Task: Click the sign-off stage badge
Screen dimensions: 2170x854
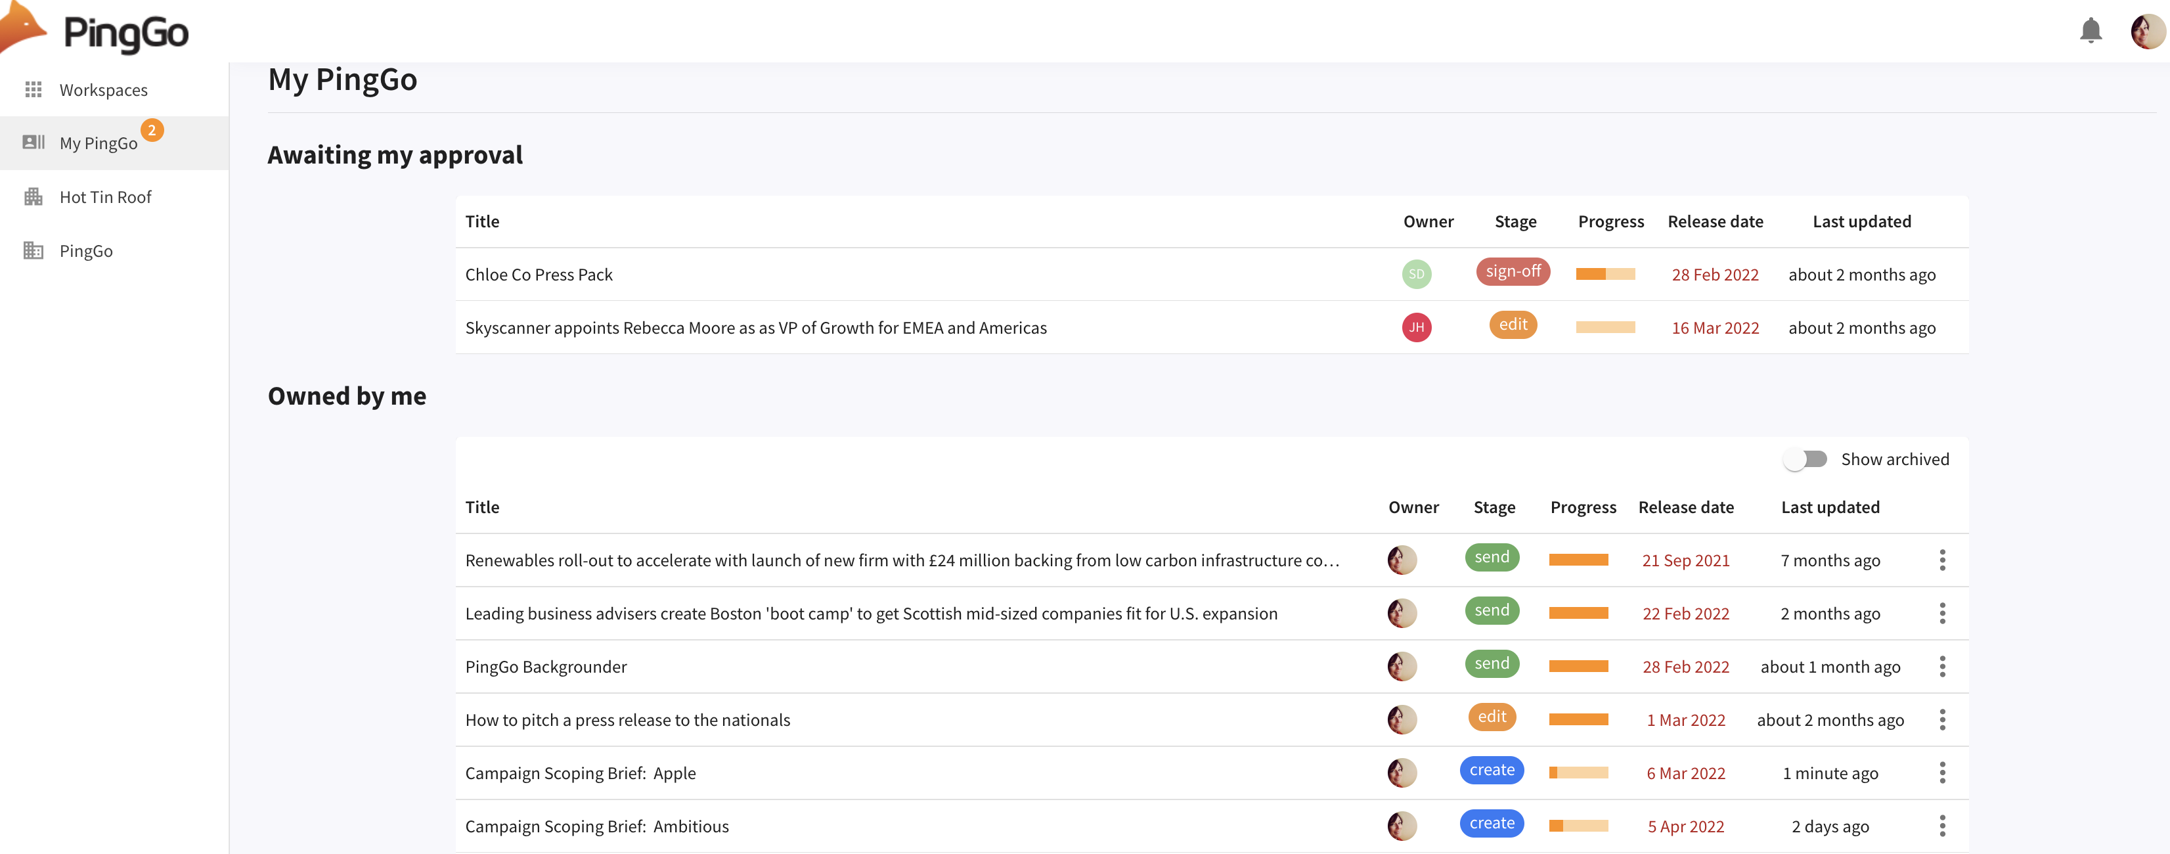Action: tap(1513, 271)
